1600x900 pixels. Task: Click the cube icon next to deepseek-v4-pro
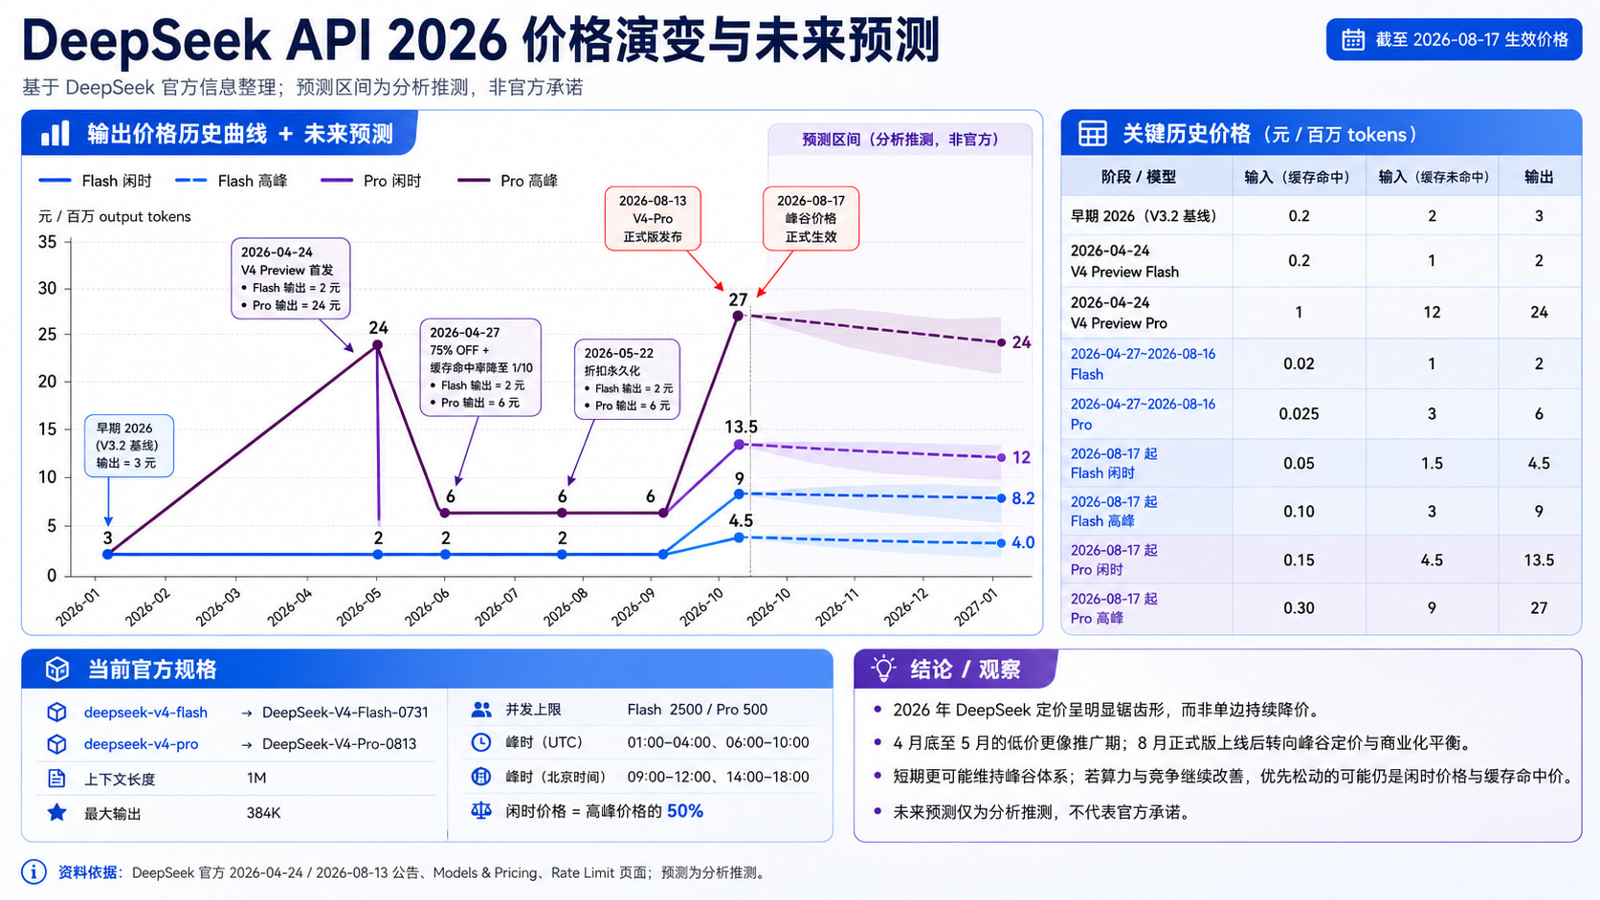56,744
